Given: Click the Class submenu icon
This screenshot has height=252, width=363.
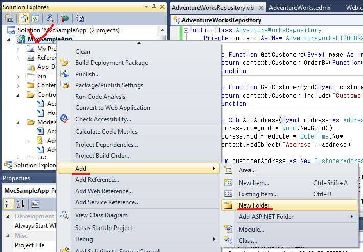Looking at the screenshot, I should (x=228, y=240).
